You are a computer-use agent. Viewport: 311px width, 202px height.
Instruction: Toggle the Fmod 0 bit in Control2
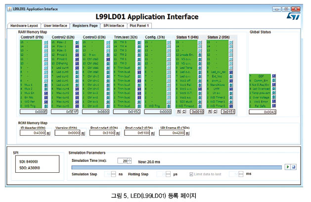(77, 59)
